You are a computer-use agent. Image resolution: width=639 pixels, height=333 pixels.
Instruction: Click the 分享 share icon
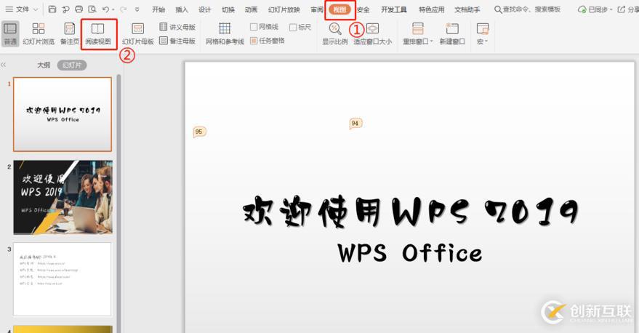[621, 9]
